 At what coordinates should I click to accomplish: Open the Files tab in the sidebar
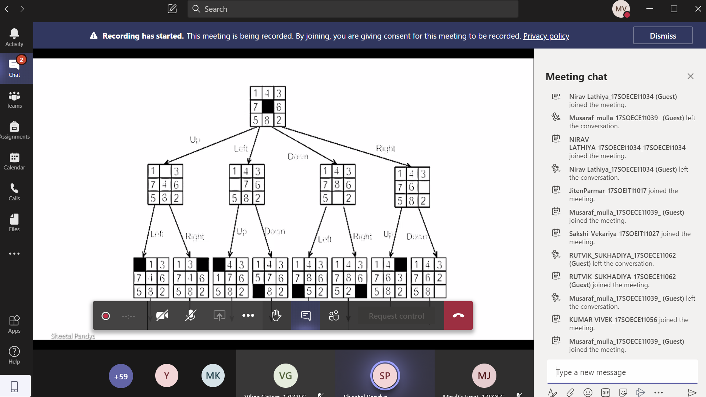(x=14, y=223)
